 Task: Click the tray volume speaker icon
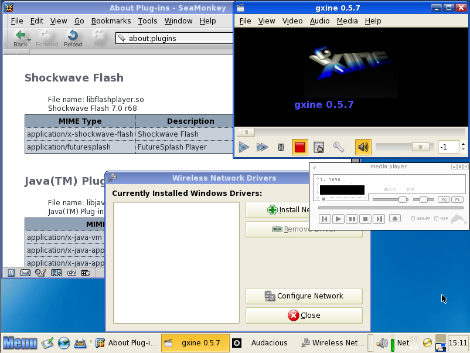382,343
